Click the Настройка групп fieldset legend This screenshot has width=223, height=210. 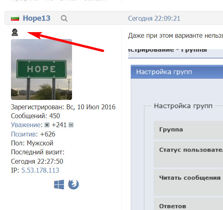(x=183, y=106)
